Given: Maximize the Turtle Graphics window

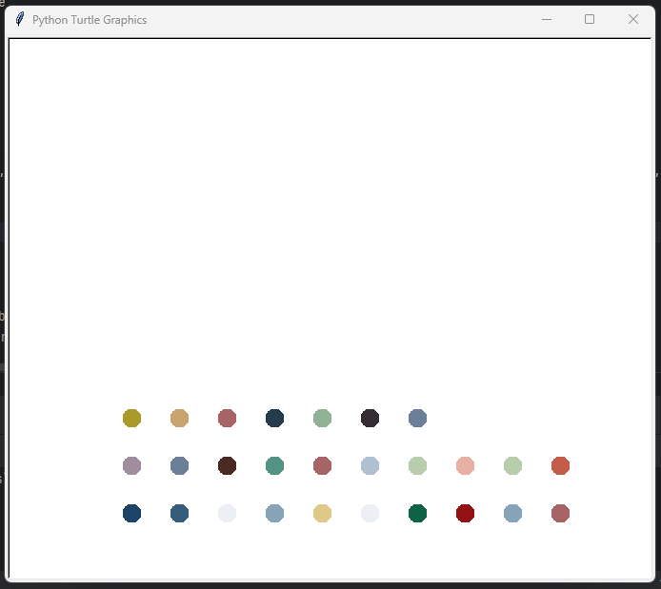Looking at the screenshot, I should pos(590,20).
